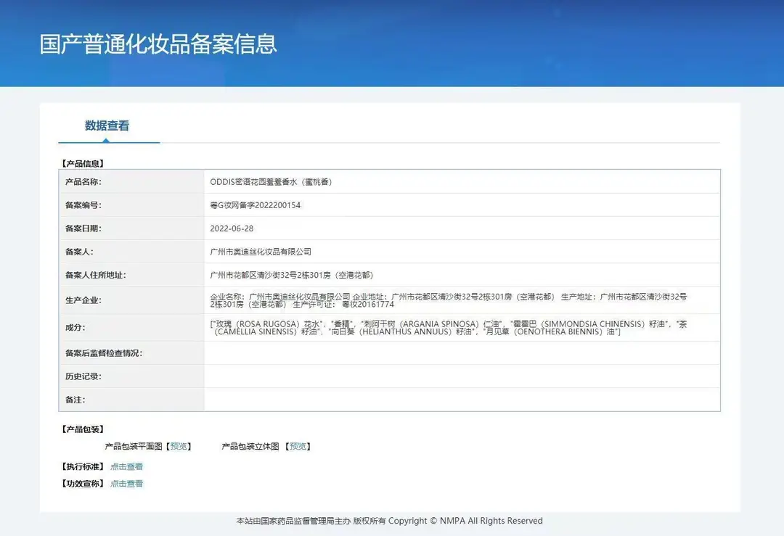Click the 生产企业 details cell
Screen dimensions: 784x536
point(462,300)
